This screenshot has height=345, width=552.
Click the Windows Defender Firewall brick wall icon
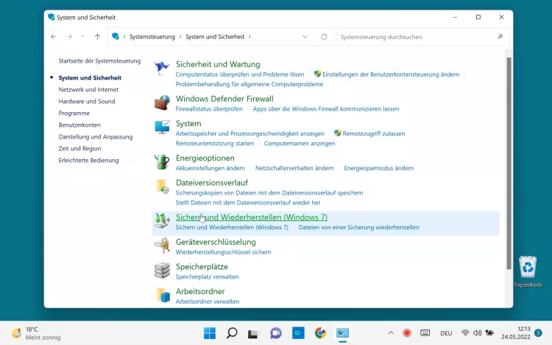pyautogui.click(x=162, y=102)
